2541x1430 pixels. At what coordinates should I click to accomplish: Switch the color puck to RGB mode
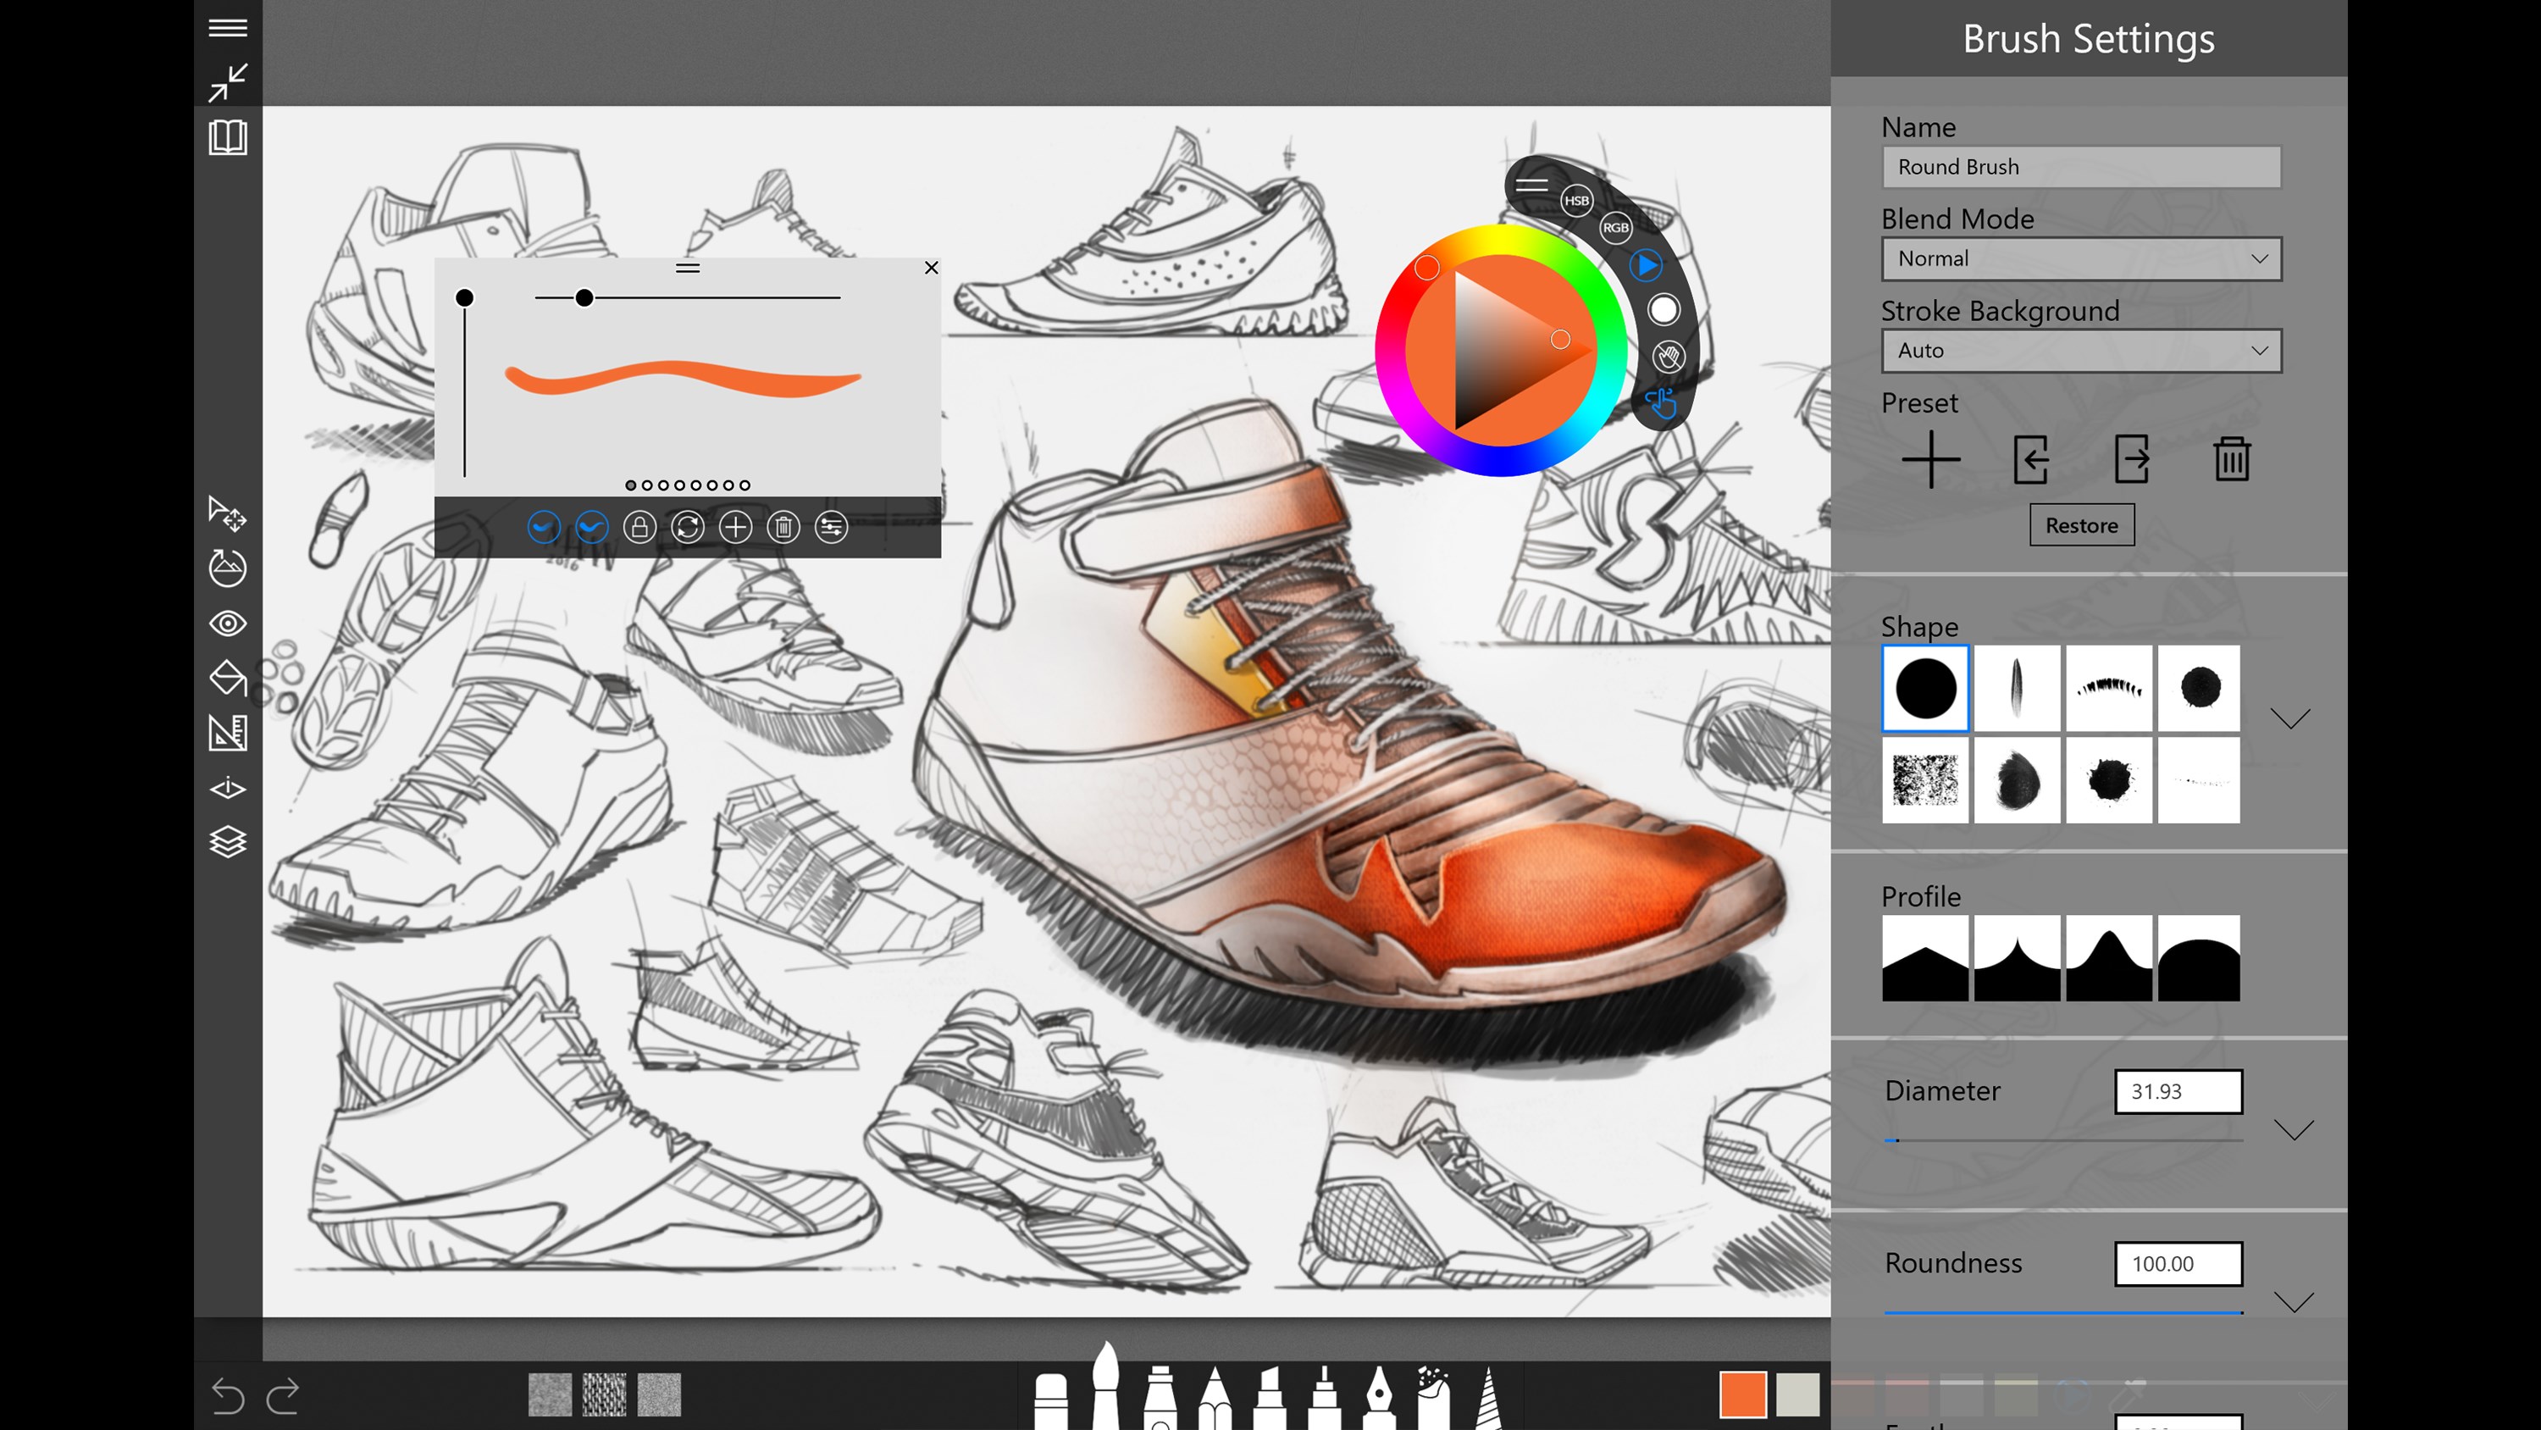pyautogui.click(x=1616, y=228)
